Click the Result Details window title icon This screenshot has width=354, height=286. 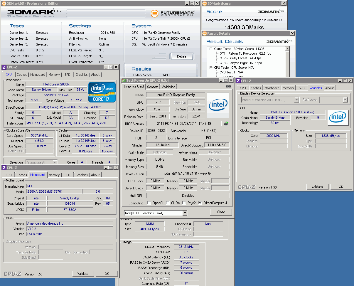click(204, 33)
